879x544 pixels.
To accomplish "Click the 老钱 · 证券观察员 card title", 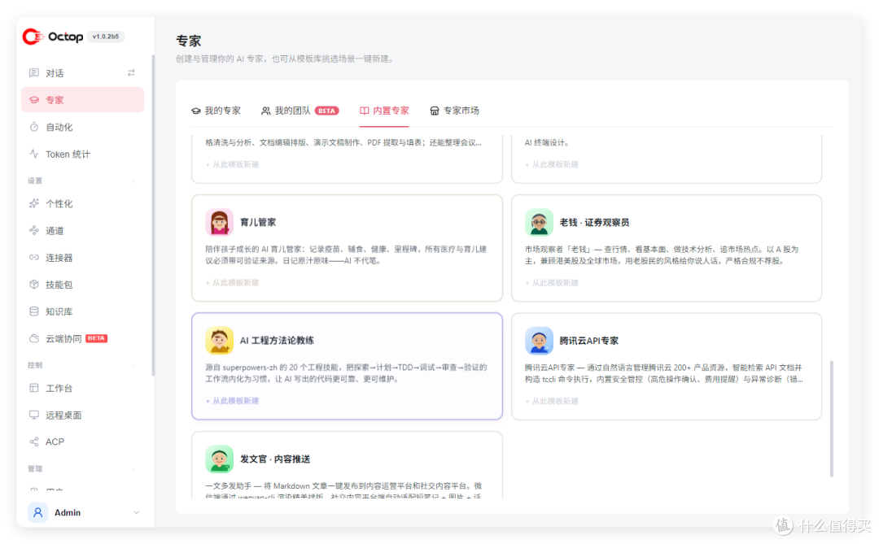I will click(594, 223).
